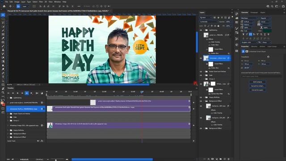Step to next frame in timeline

(x=22, y=93)
